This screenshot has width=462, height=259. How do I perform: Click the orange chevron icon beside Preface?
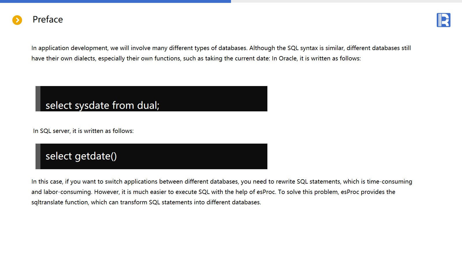[x=17, y=20]
